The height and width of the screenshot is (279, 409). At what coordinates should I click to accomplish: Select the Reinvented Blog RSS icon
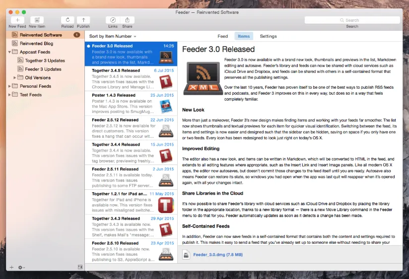point(15,43)
